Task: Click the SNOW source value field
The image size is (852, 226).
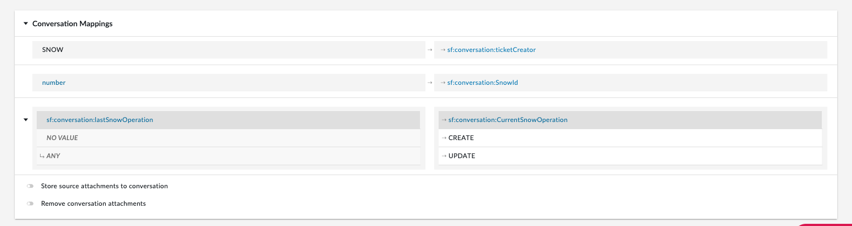Action: coord(229,50)
